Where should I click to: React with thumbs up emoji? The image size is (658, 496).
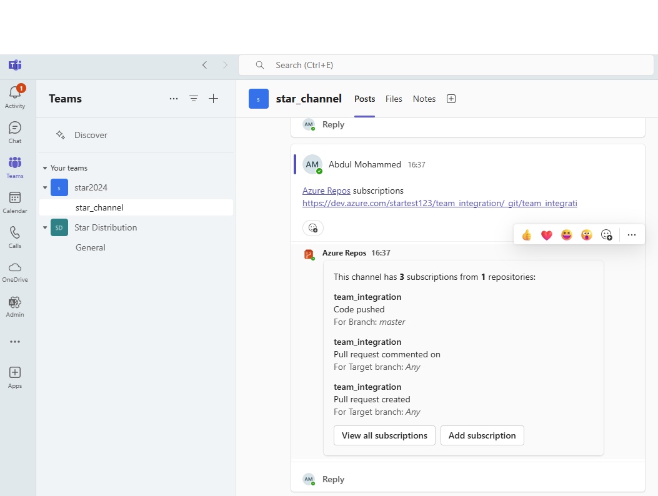pos(527,235)
